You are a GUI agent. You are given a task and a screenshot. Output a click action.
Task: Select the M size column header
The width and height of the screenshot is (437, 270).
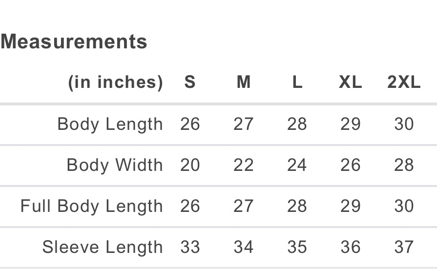click(x=243, y=83)
